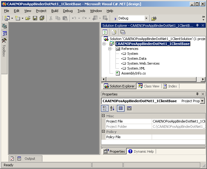Click Solution Explorer scroll left arrow
The image size is (207, 169).
pos(103,79)
